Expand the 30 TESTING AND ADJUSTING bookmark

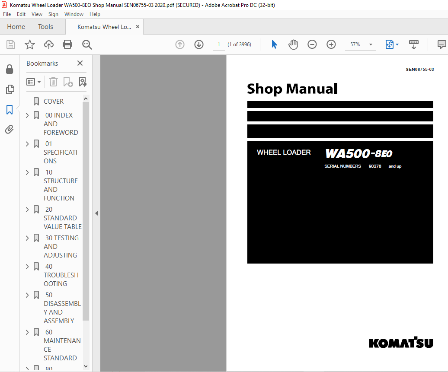[x=27, y=238]
